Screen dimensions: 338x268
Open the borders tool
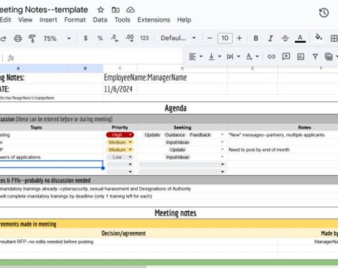click(x=334, y=39)
